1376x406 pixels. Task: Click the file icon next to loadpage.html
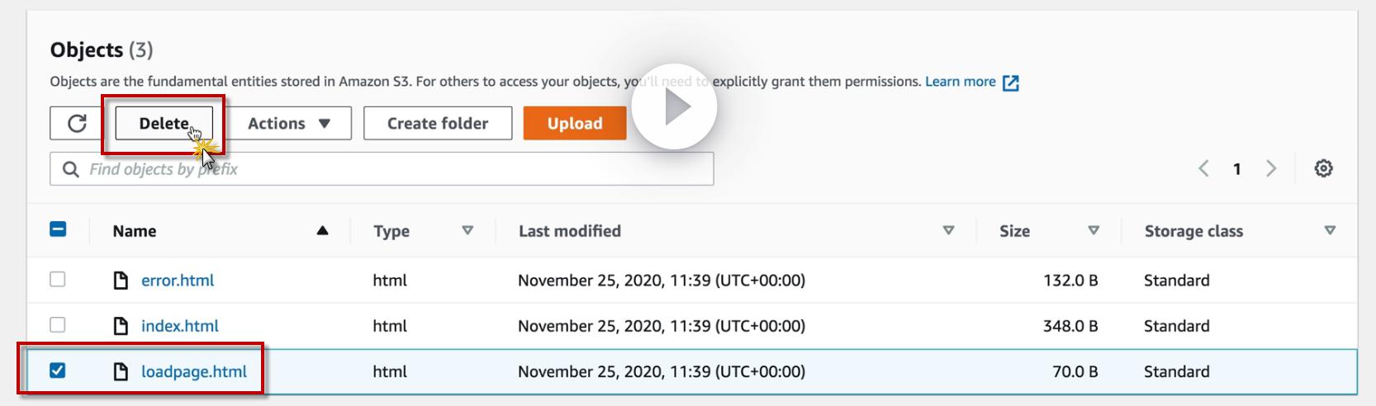pos(121,371)
